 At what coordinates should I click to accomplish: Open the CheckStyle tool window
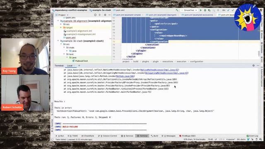click(88, 136)
